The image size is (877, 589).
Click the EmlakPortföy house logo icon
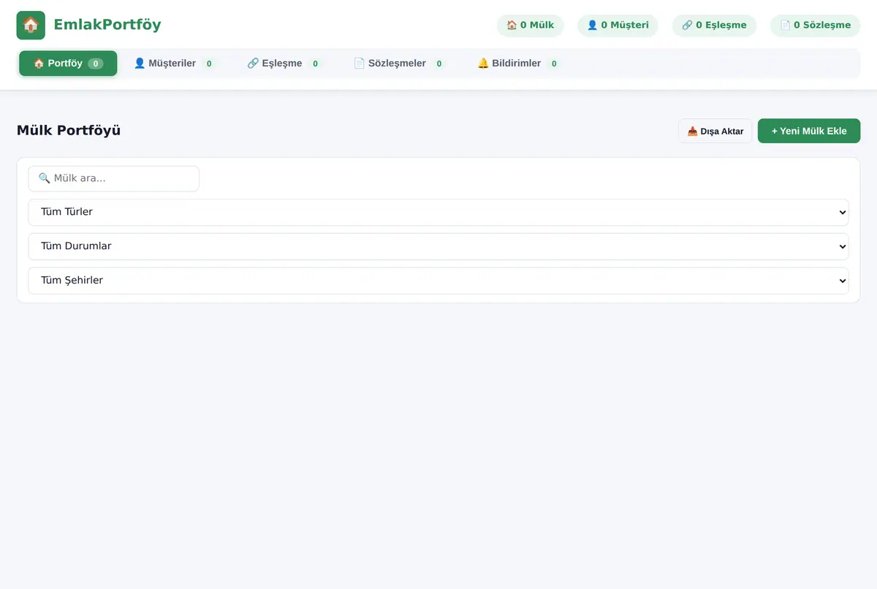(x=31, y=25)
